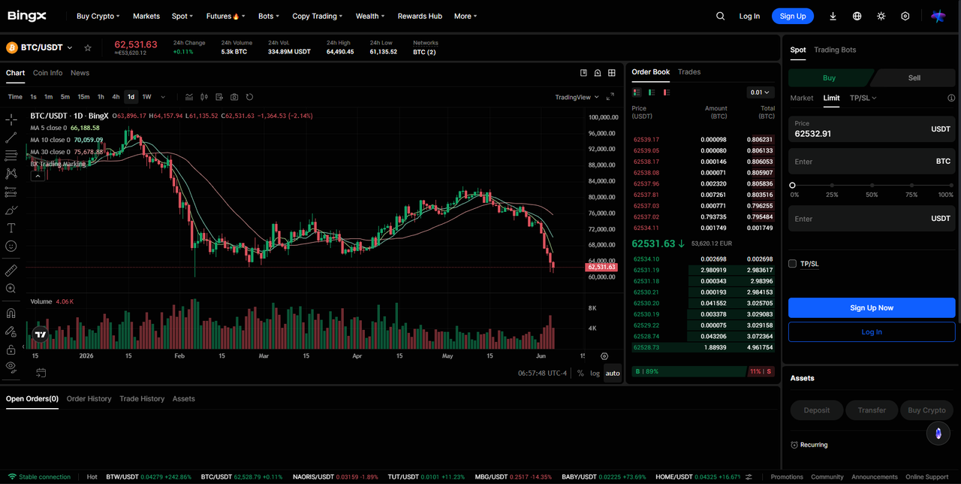Viewport: 961px width, 484px height.
Task: Select the brush drawing tool
Action: pos(11,210)
